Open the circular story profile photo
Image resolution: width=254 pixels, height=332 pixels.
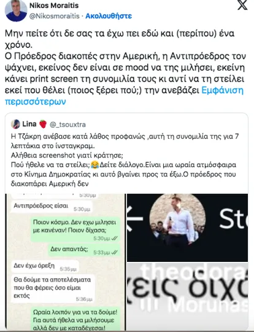coord(177,220)
